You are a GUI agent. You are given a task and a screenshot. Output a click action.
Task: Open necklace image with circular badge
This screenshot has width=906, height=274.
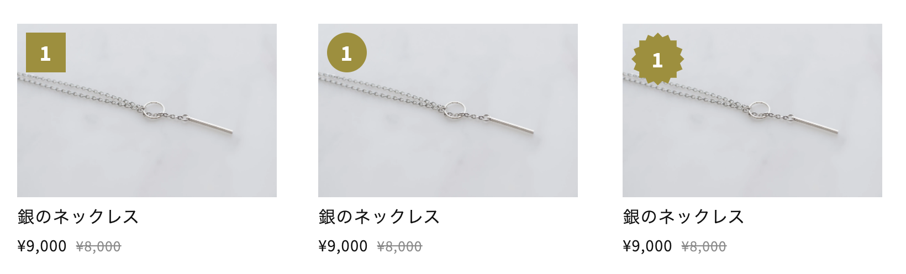(x=448, y=110)
